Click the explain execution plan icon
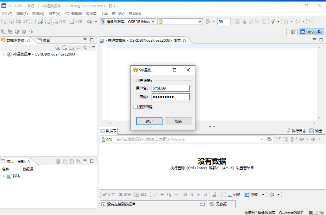Screen dimensions: 326x215 [x=31, y=31]
